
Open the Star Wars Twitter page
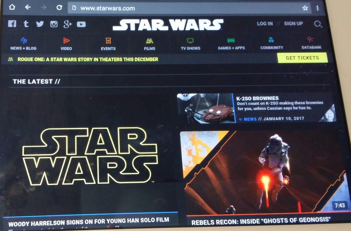pyautogui.click(x=40, y=24)
